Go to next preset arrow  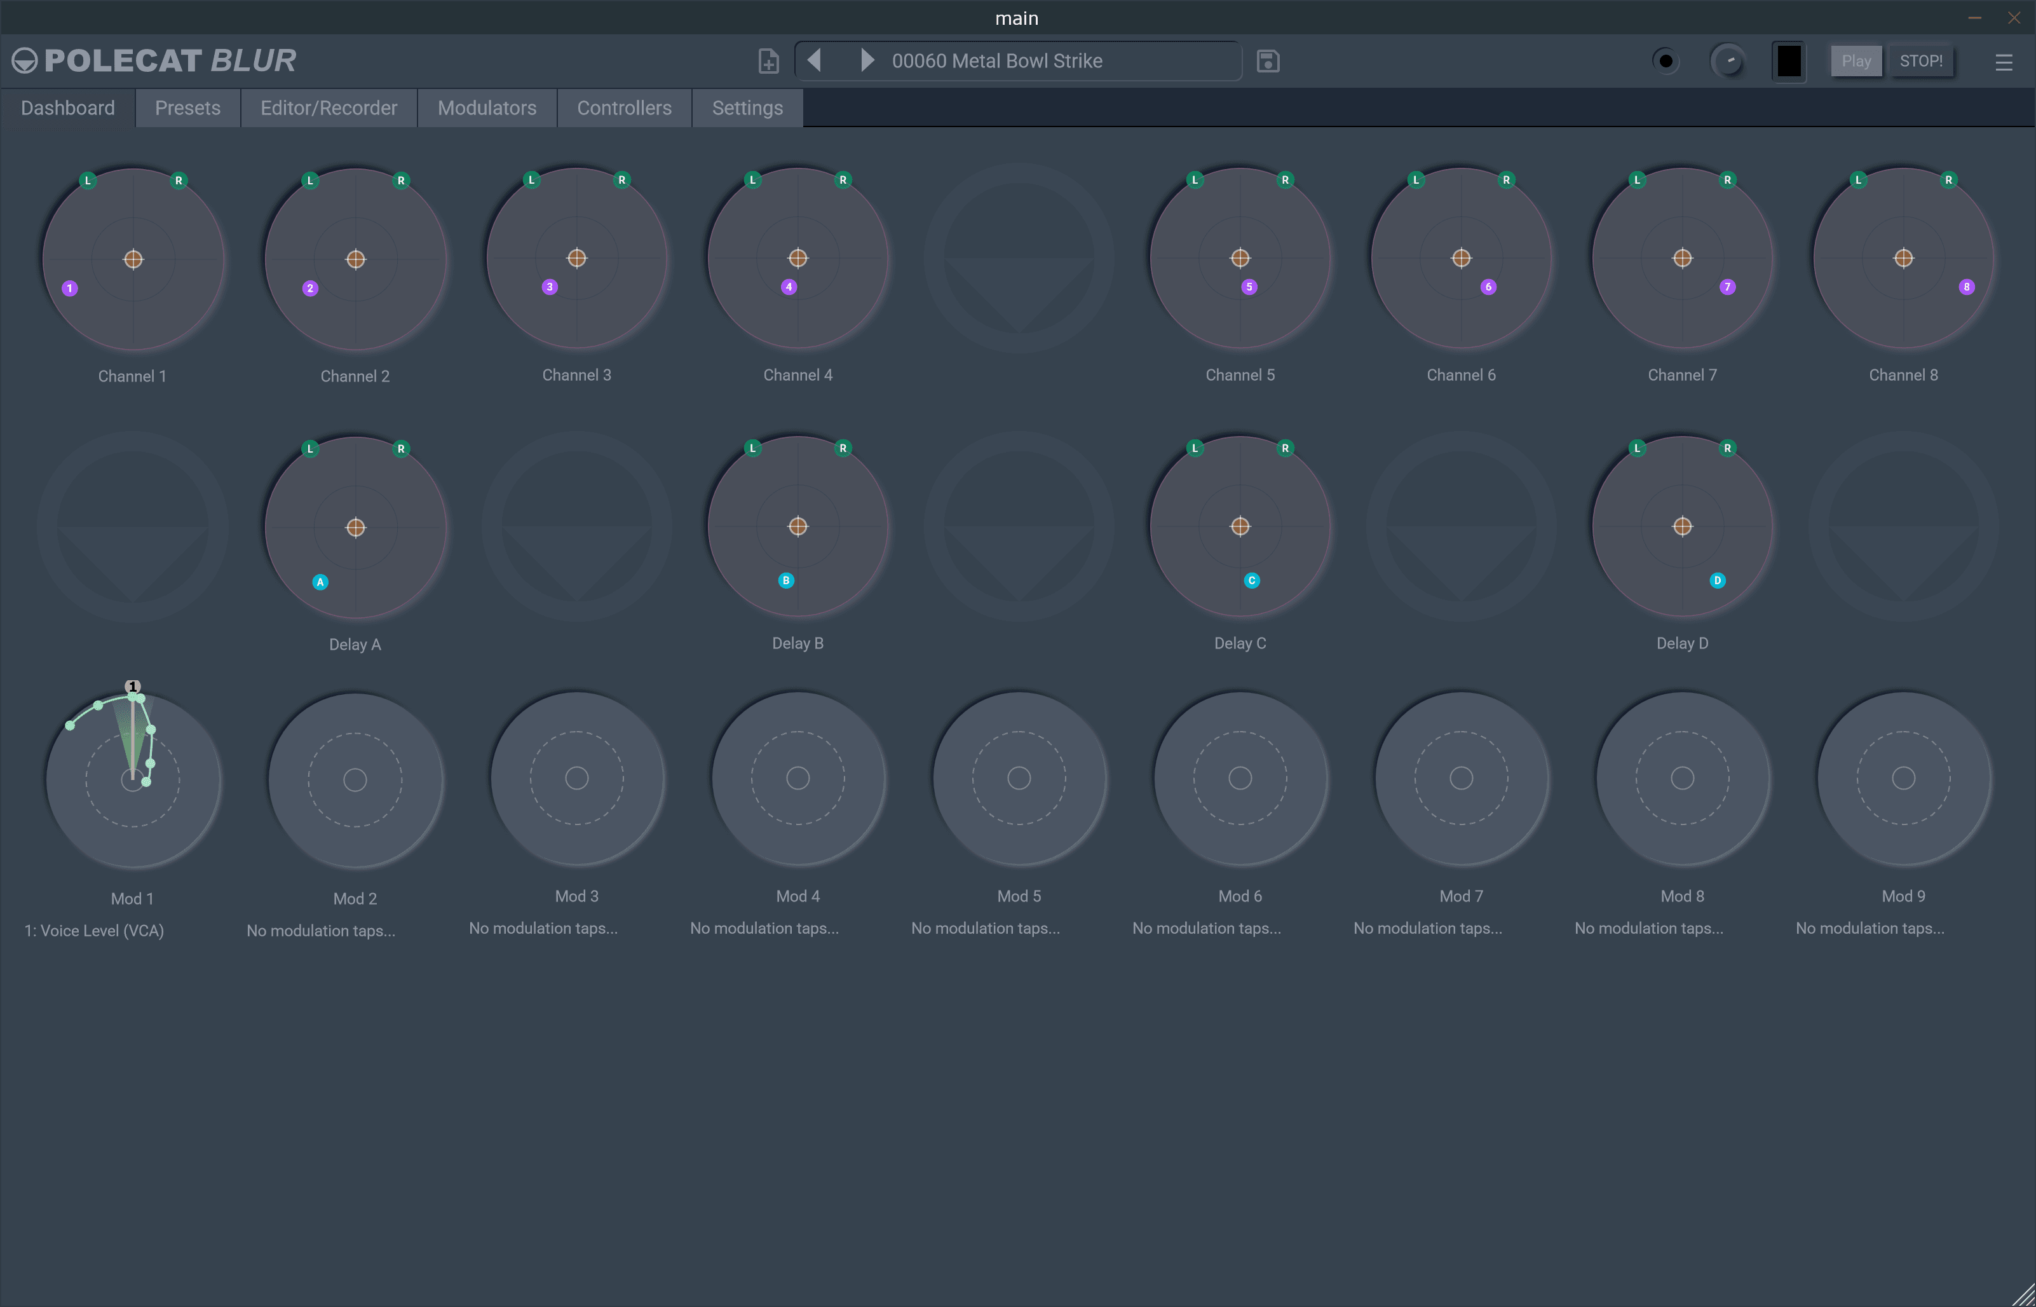(866, 60)
